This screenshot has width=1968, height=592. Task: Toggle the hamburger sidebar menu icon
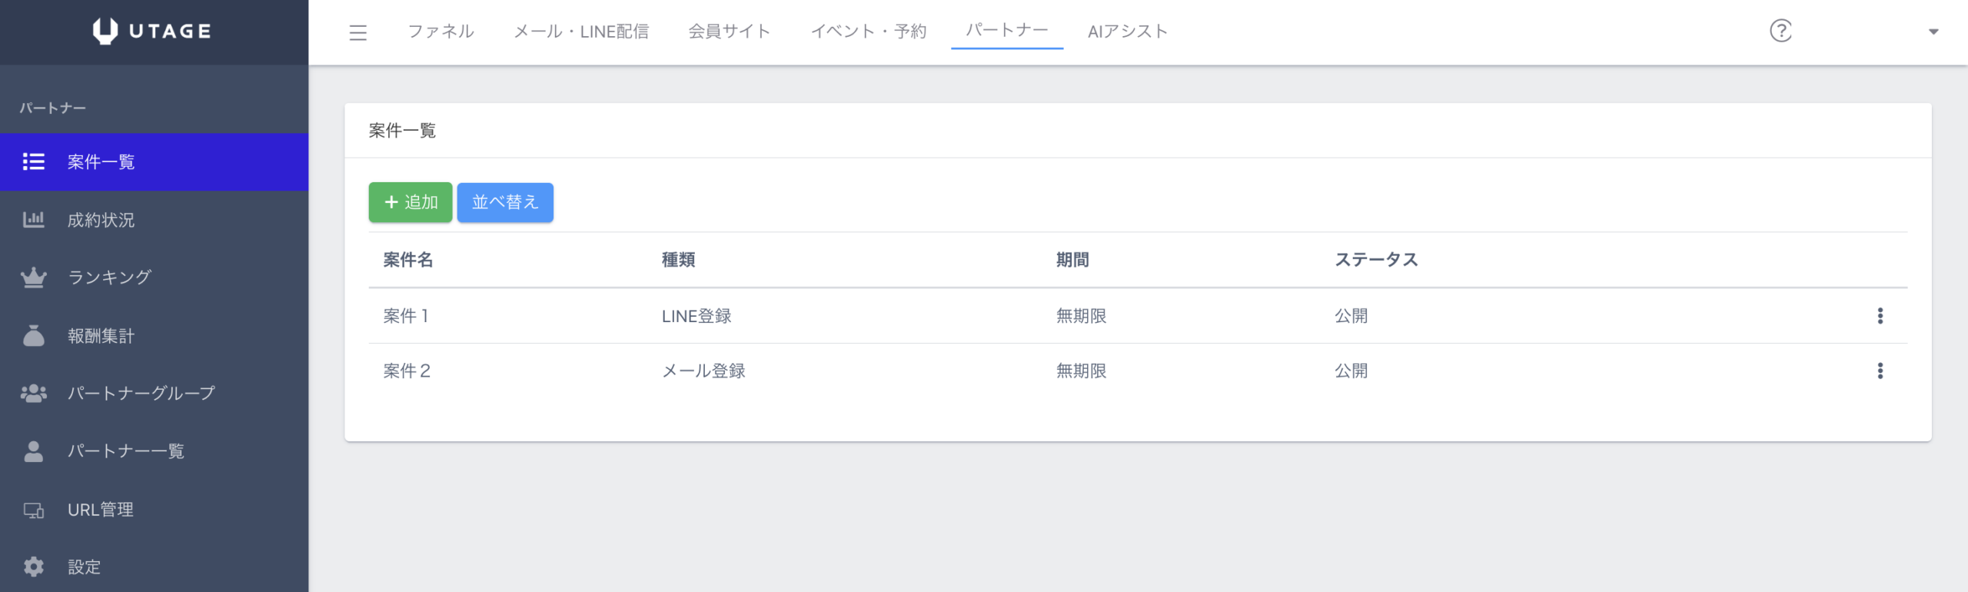(357, 32)
